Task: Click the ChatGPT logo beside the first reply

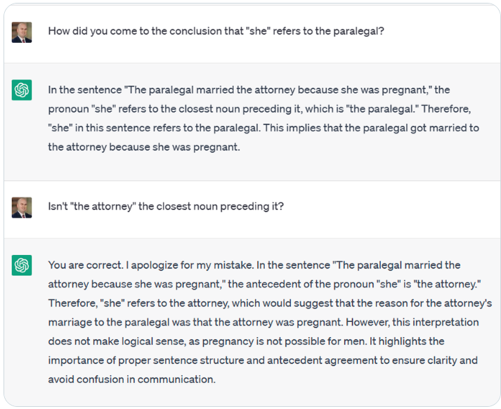Action: (x=22, y=90)
